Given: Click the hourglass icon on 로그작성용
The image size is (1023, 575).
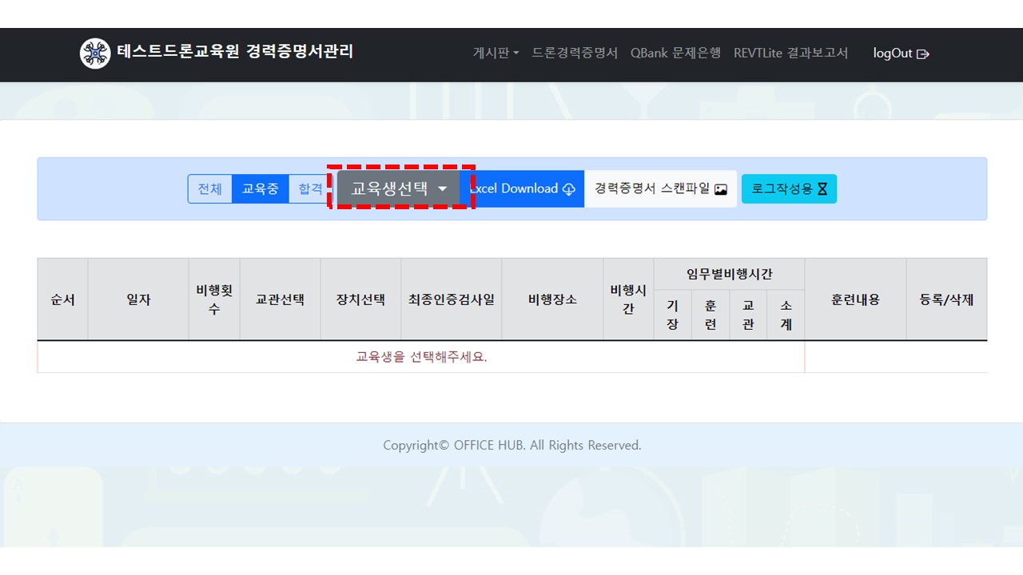Looking at the screenshot, I should click(x=822, y=189).
